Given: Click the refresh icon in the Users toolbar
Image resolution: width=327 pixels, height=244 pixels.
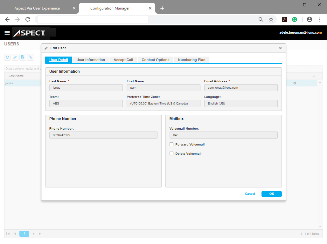Looking at the screenshot, I should pyautogui.click(x=7, y=57).
